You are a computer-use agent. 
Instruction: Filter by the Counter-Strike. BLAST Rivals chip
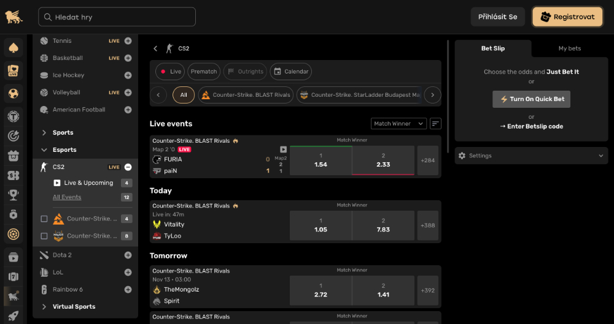[x=246, y=95]
